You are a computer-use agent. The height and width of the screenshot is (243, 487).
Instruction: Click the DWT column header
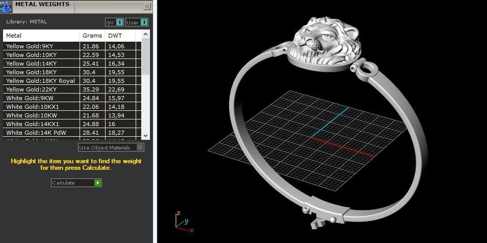pos(120,36)
